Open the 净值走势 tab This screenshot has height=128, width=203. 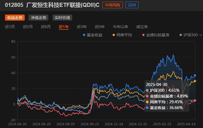click(x=38, y=18)
